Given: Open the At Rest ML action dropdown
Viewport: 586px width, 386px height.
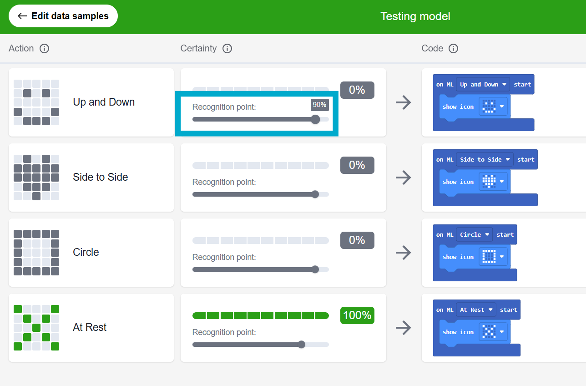Looking at the screenshot, I should coord(476,310).
